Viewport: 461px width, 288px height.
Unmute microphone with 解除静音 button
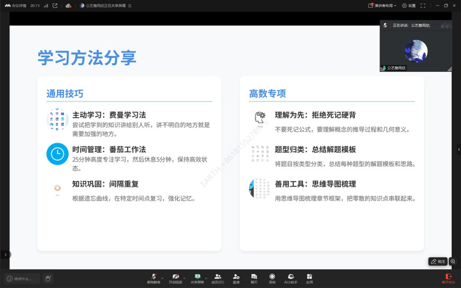click(154, 277)
